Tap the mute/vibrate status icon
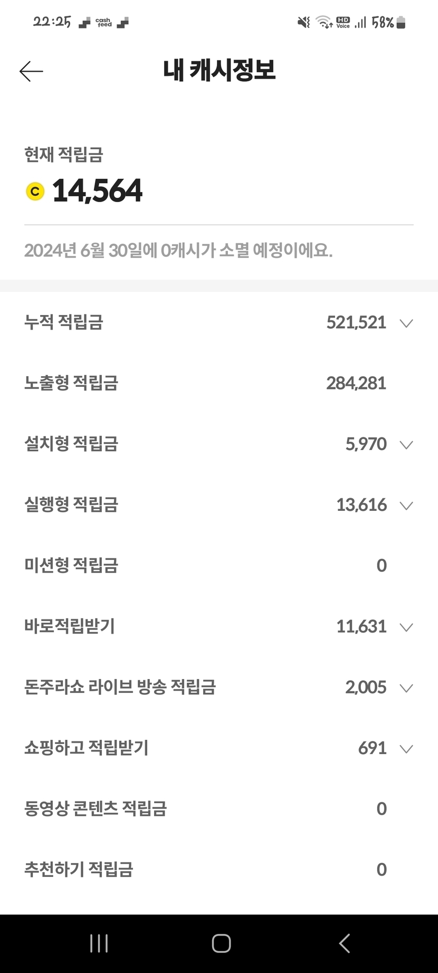 tap(303, 22)
